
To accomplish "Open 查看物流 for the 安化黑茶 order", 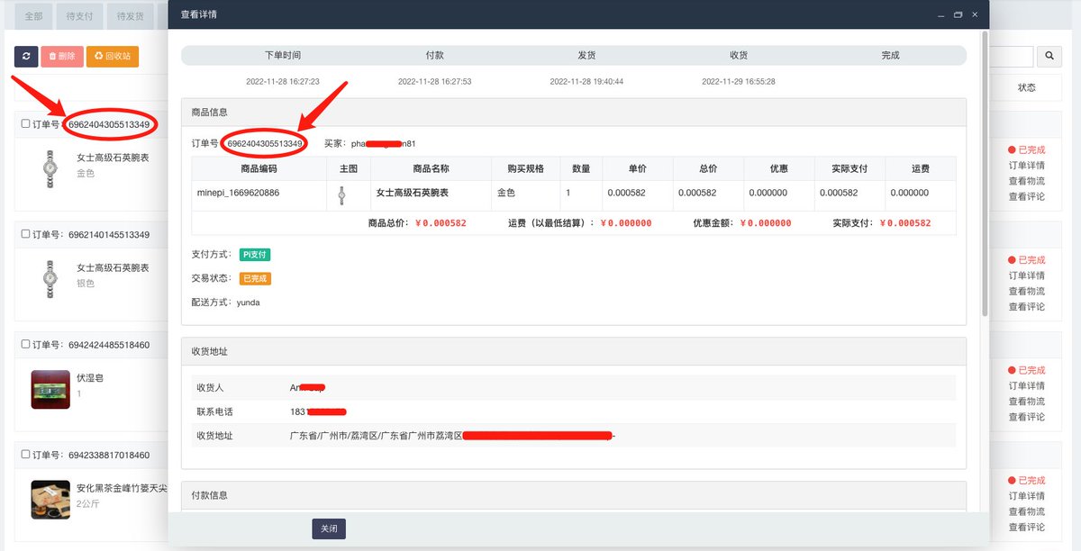I will tap(1026, 511).
